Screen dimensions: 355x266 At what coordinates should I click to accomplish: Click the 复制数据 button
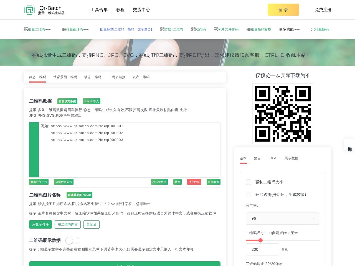[214, 182]
